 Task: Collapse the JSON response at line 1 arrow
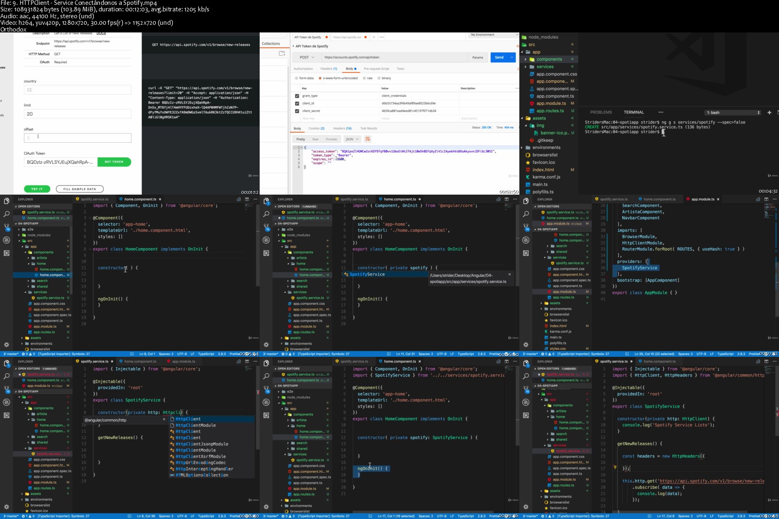[x=301, y=147]
